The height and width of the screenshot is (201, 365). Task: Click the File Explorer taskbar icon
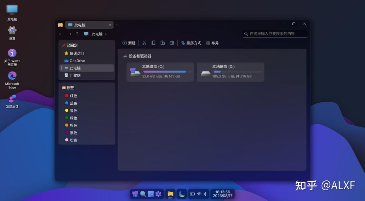pos(170,194)
